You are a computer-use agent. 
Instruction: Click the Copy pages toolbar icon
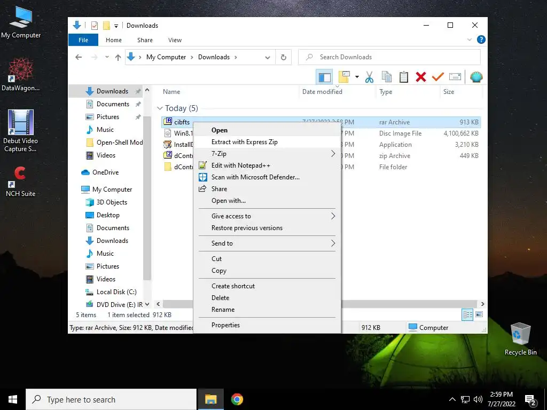(x=387, y=77)
